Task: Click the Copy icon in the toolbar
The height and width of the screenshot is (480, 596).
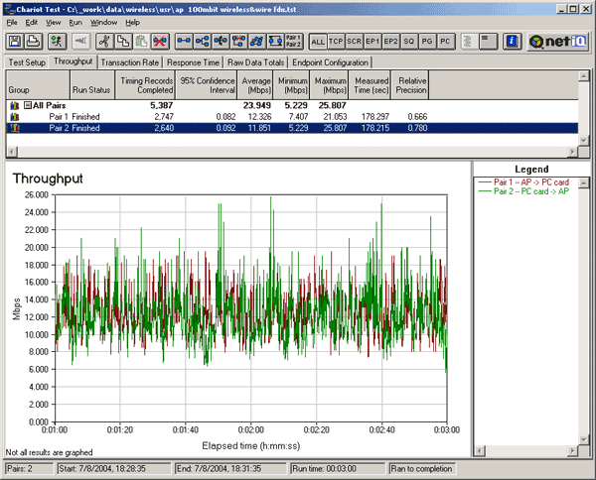Action: pyautogui.click(x=121, y=41)
